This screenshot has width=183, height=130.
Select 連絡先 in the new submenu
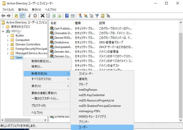click(102, 79)
